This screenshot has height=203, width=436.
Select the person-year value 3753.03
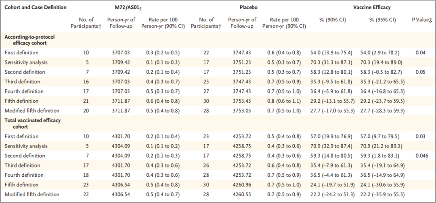pyautogui.click(x=243, y=111)
